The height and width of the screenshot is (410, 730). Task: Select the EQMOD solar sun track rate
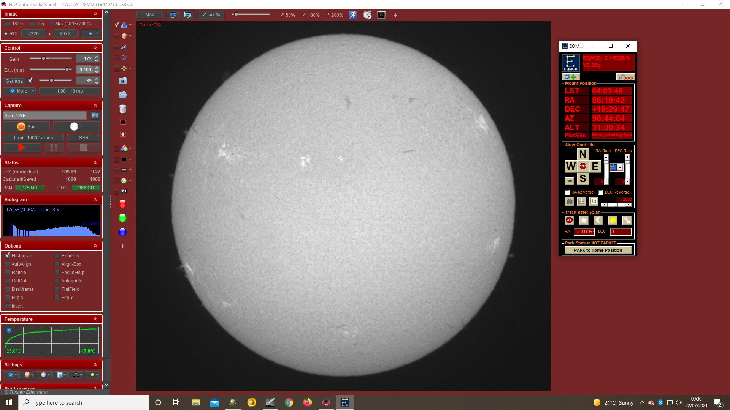pos(613,220)
